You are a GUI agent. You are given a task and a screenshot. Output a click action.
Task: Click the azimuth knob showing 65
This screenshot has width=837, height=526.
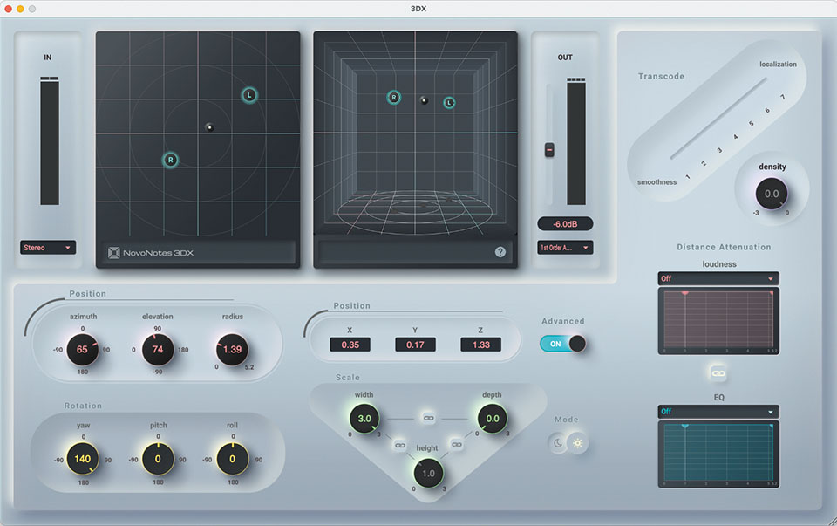pos(82,349)
